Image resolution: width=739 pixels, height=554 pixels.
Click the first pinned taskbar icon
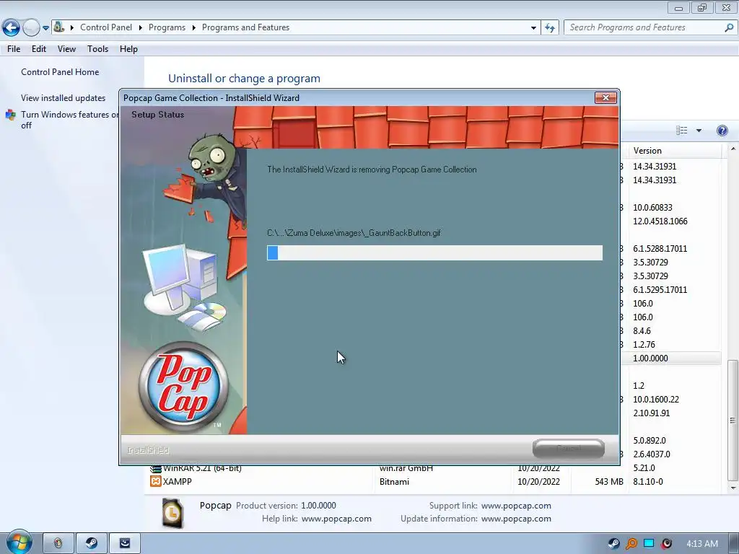[x=58, y=543]
